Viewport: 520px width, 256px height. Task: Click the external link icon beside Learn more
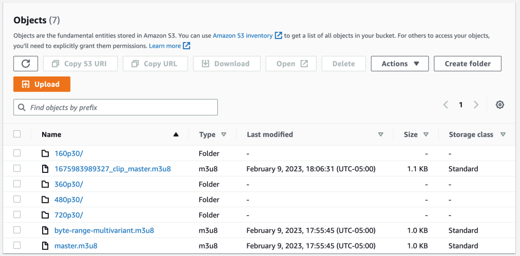point(187,46)
